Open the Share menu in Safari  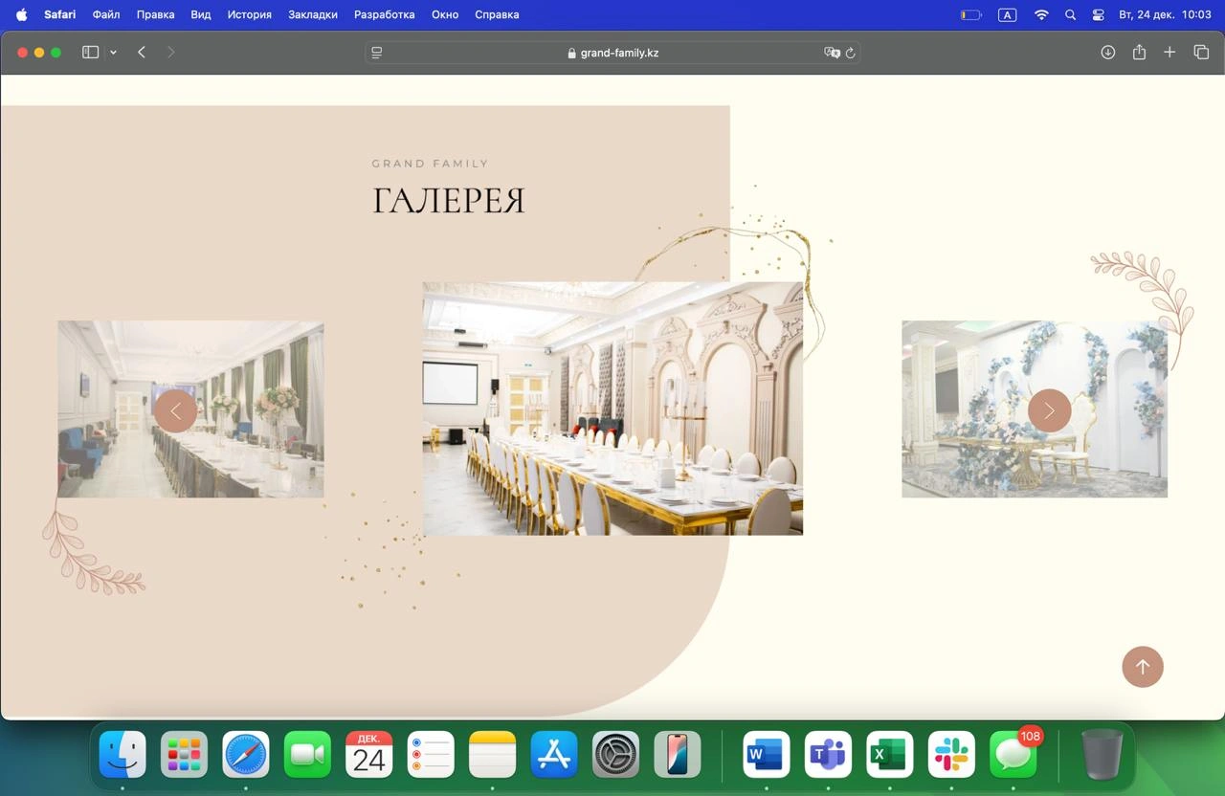click(x=1139, y=53)
